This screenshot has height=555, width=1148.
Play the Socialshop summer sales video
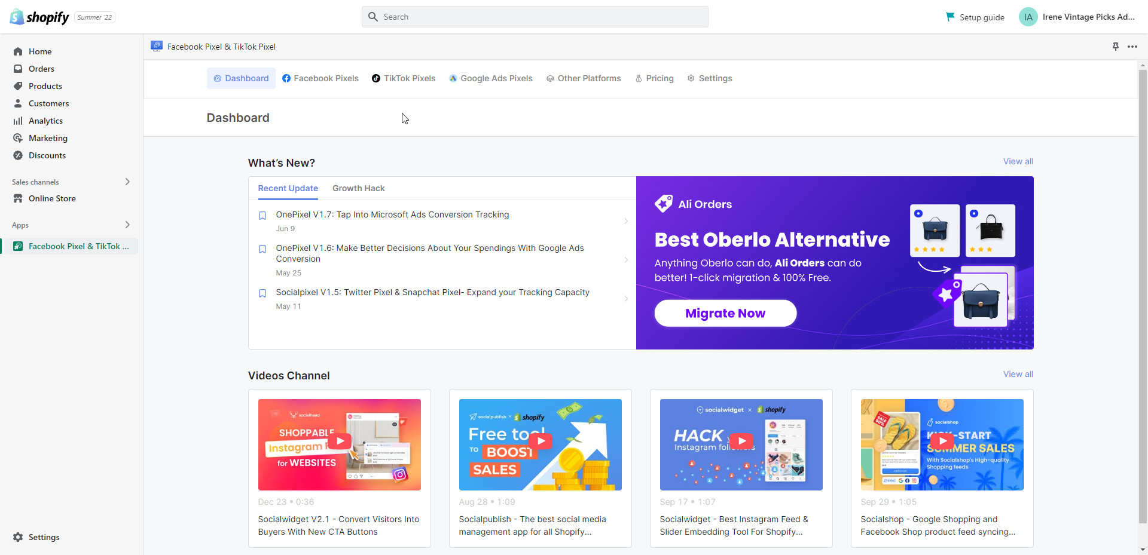(942, 441)
